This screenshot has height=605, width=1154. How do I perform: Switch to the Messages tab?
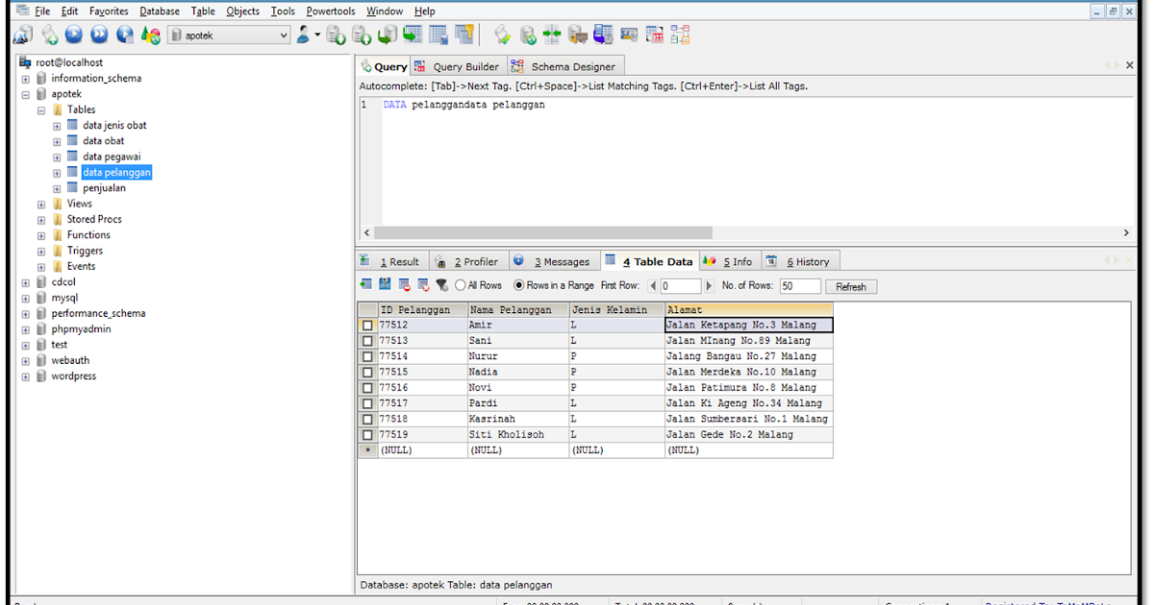coord(554,260)
